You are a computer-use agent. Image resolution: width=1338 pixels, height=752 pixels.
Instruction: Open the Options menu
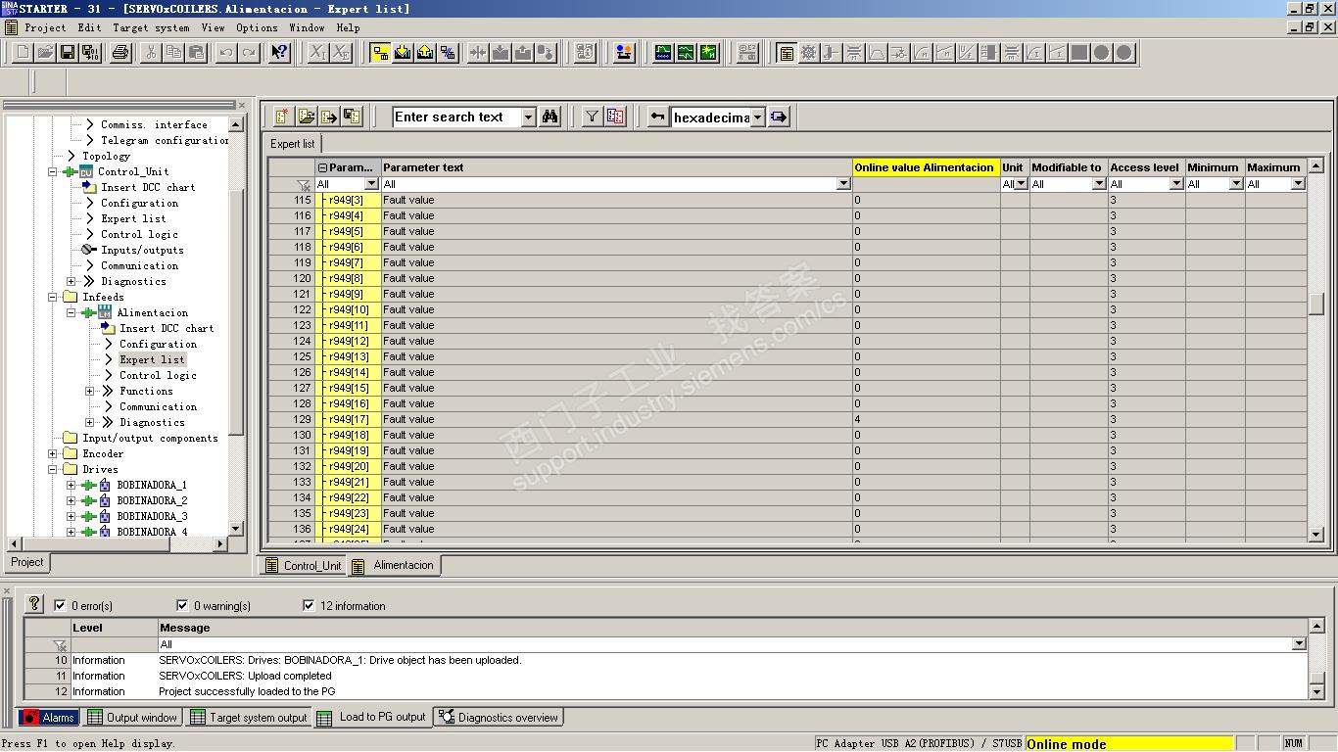click(x=257, y=27)
